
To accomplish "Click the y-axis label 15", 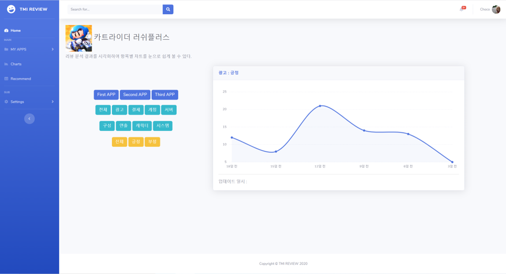I will [224, 127].
